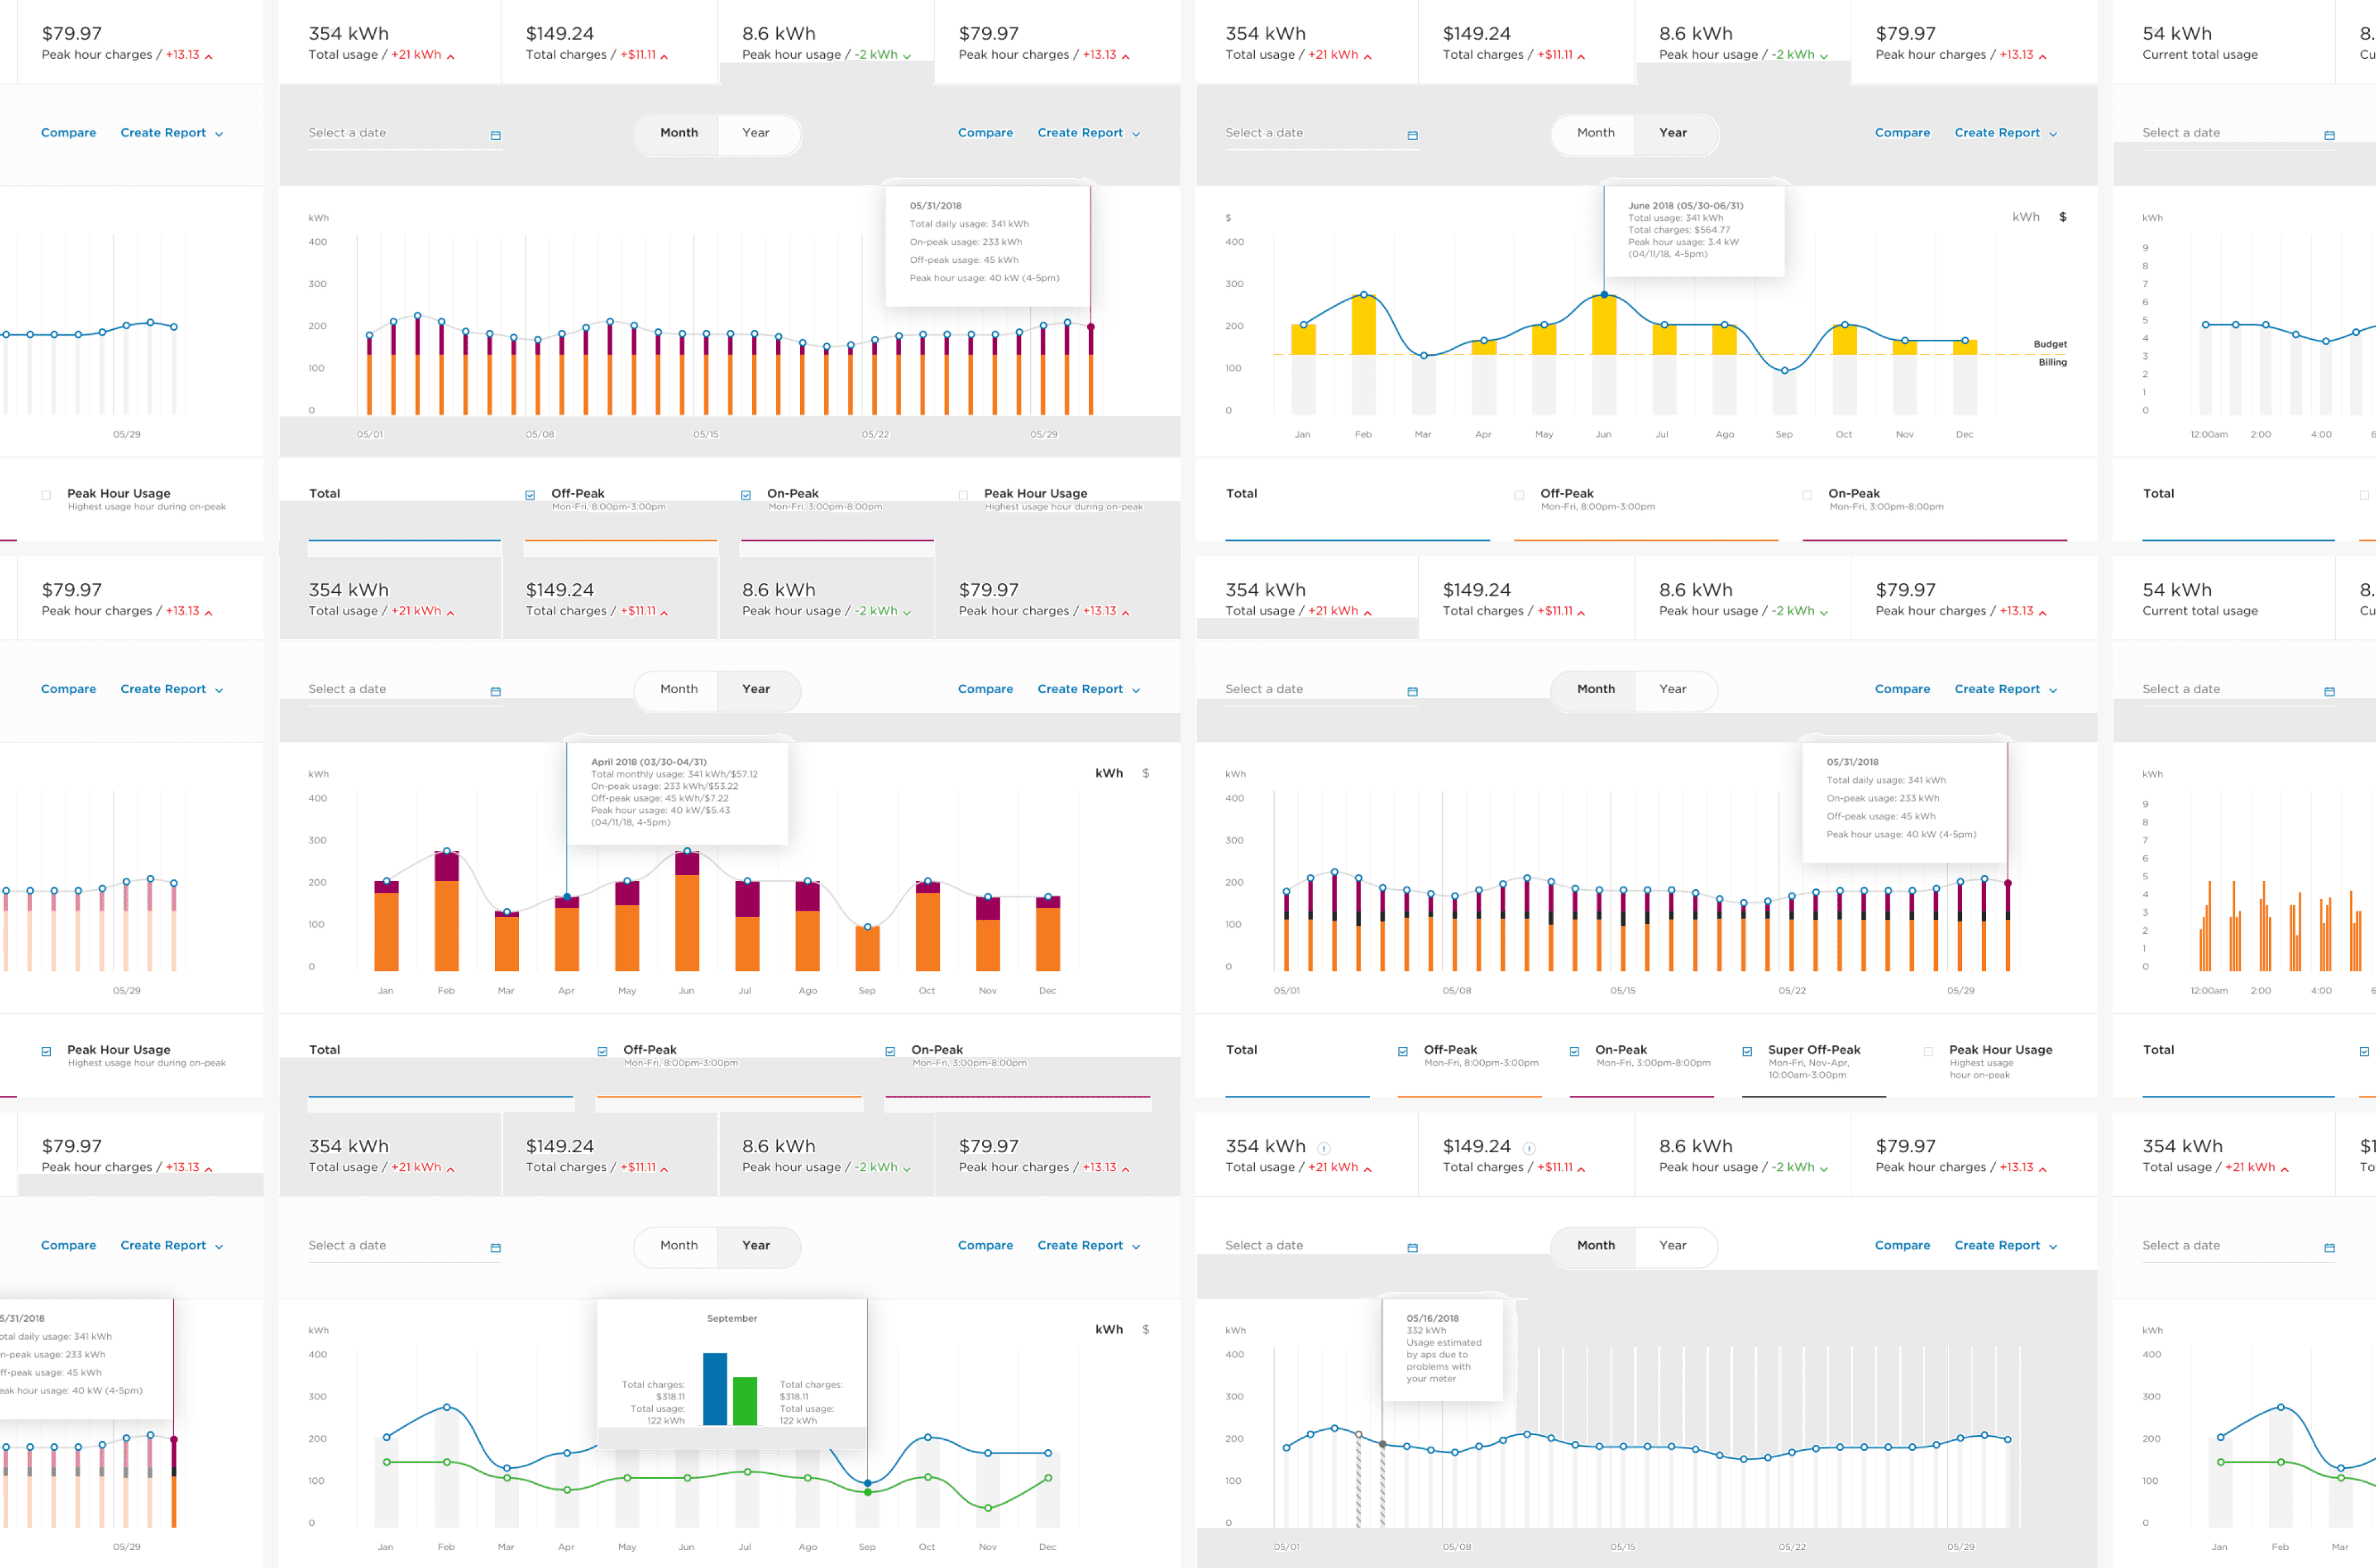Open calendar icon above yellow budget bar chart
2376x1568 pixels.
point(1412,135)
